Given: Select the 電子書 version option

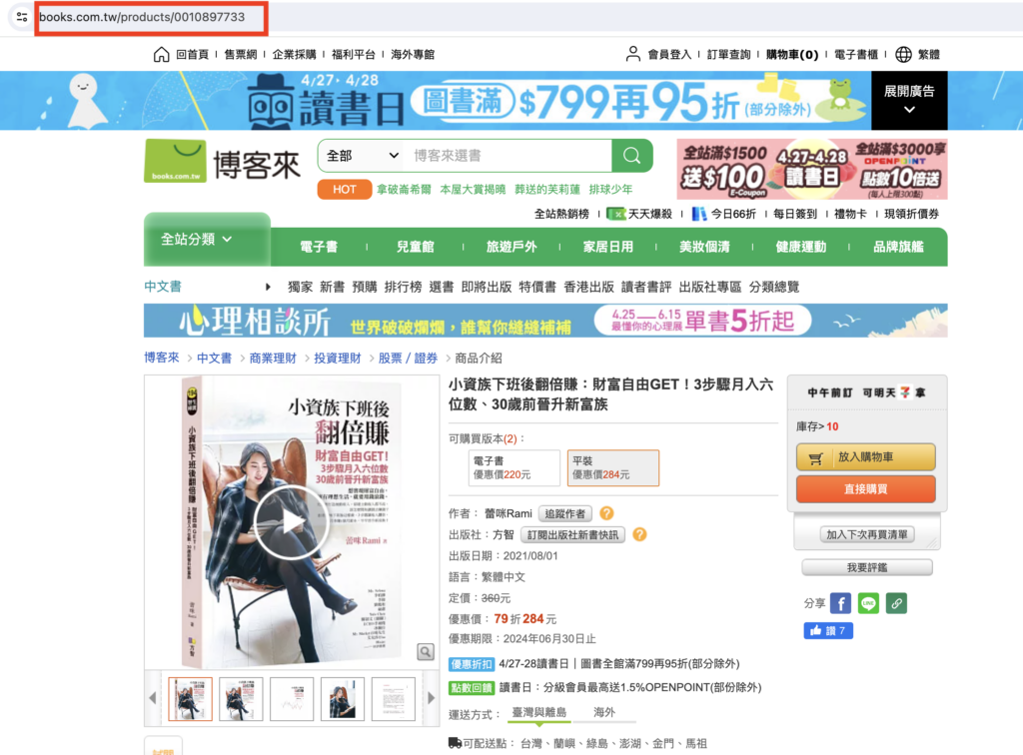Looking at the screenshot, I should (x=514, y=467).
